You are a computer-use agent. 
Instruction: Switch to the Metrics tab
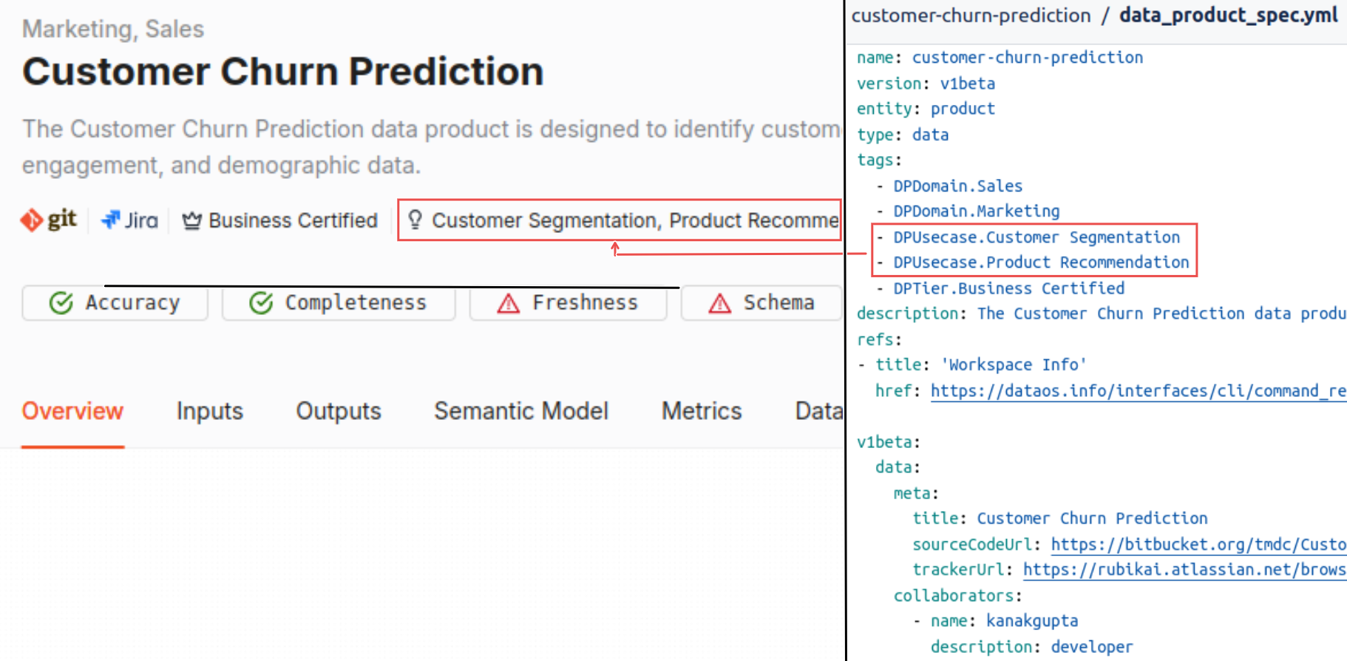(702, 411)
